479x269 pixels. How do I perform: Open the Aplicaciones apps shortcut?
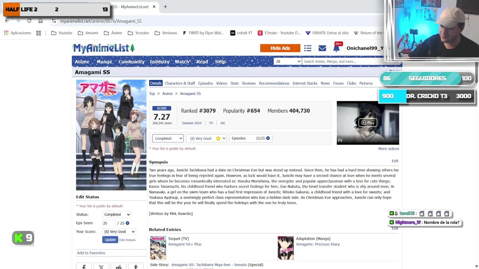tap(18, 33)
